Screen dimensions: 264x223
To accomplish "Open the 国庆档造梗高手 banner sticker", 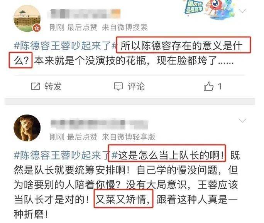I will point(209,8).
